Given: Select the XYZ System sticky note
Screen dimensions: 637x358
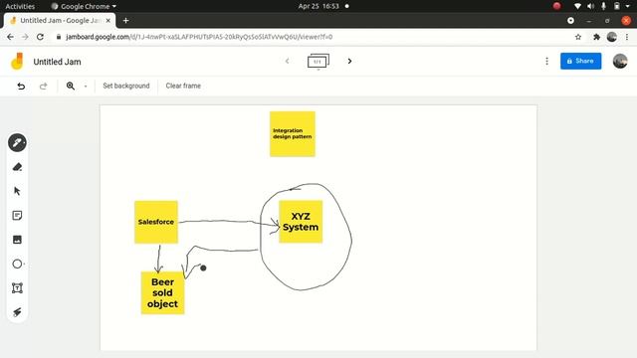Looking at the screenshot, I should click(x=301, y=222).
